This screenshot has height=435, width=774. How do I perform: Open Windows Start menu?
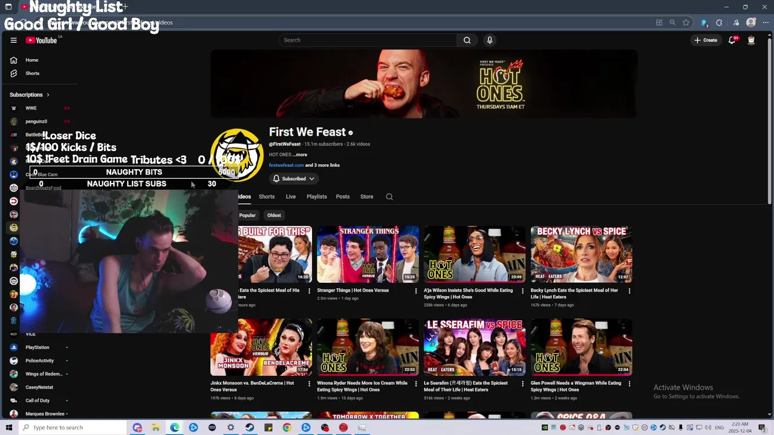click(x=8, y=428)
